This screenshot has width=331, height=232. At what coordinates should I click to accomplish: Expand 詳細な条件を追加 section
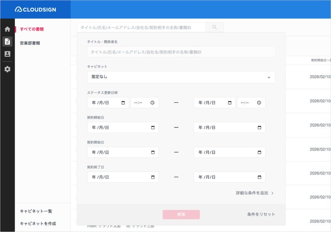pos(254,193)
